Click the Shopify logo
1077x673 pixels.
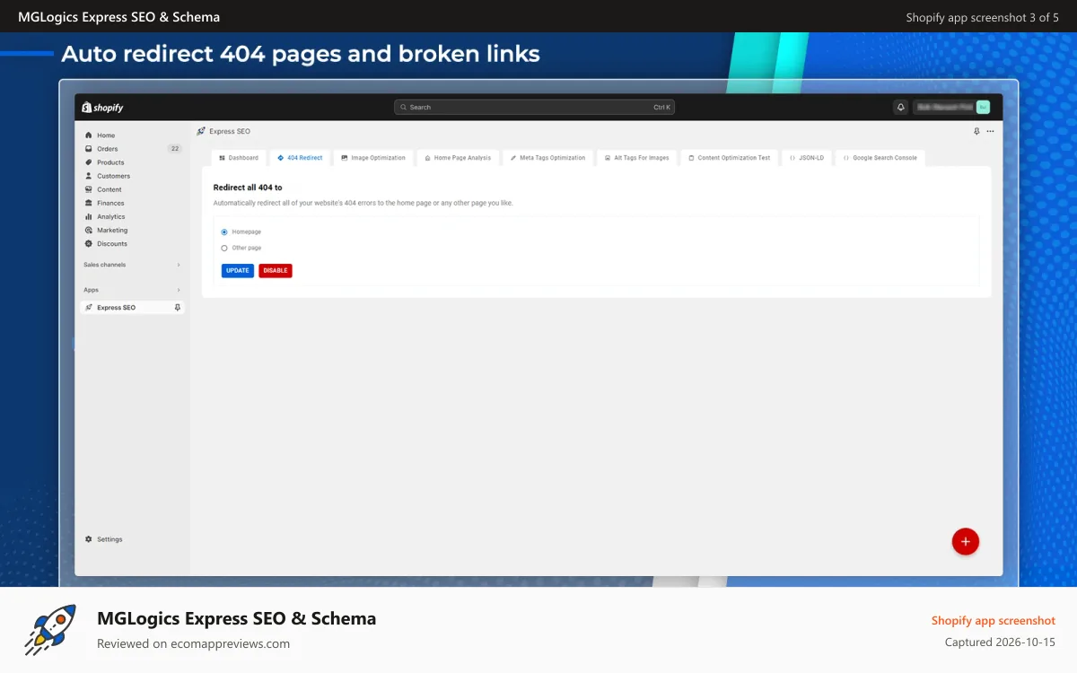[102, 108]
